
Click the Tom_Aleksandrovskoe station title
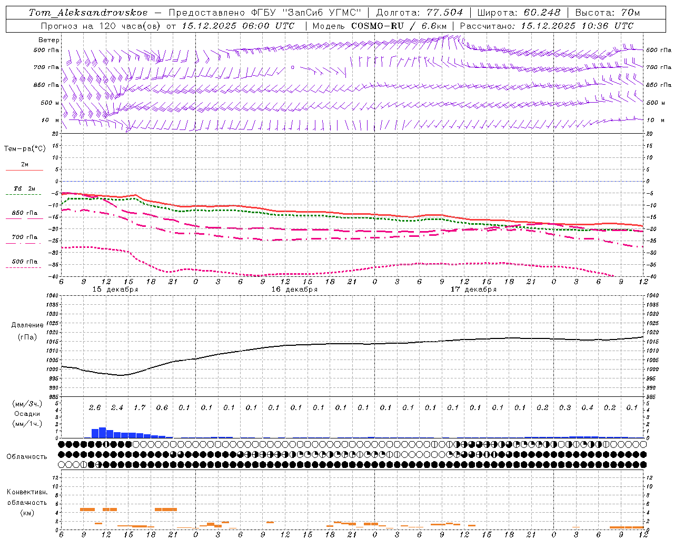[88, 13]
